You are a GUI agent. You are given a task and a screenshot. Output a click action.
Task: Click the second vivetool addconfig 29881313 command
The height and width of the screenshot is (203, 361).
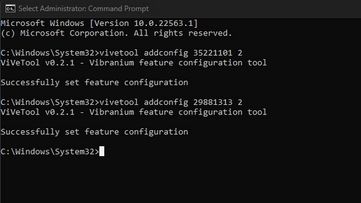(171, 102)
